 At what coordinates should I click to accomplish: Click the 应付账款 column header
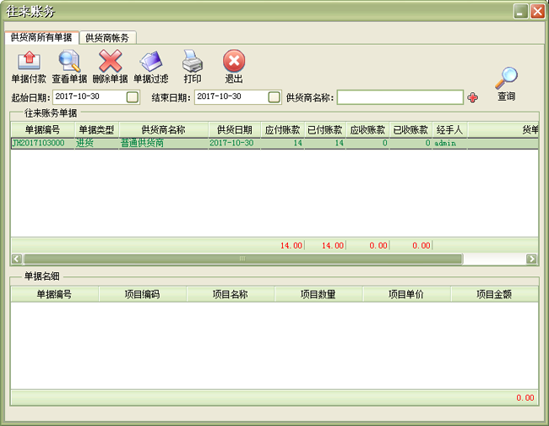(283, 130)
